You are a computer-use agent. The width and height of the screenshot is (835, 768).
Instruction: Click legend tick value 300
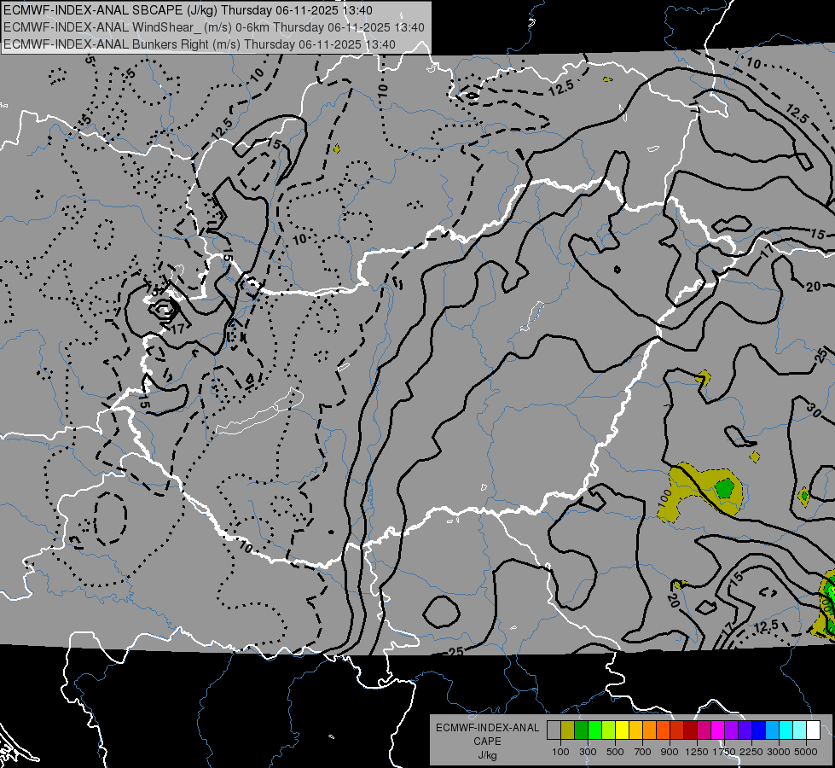click(588, 752)
